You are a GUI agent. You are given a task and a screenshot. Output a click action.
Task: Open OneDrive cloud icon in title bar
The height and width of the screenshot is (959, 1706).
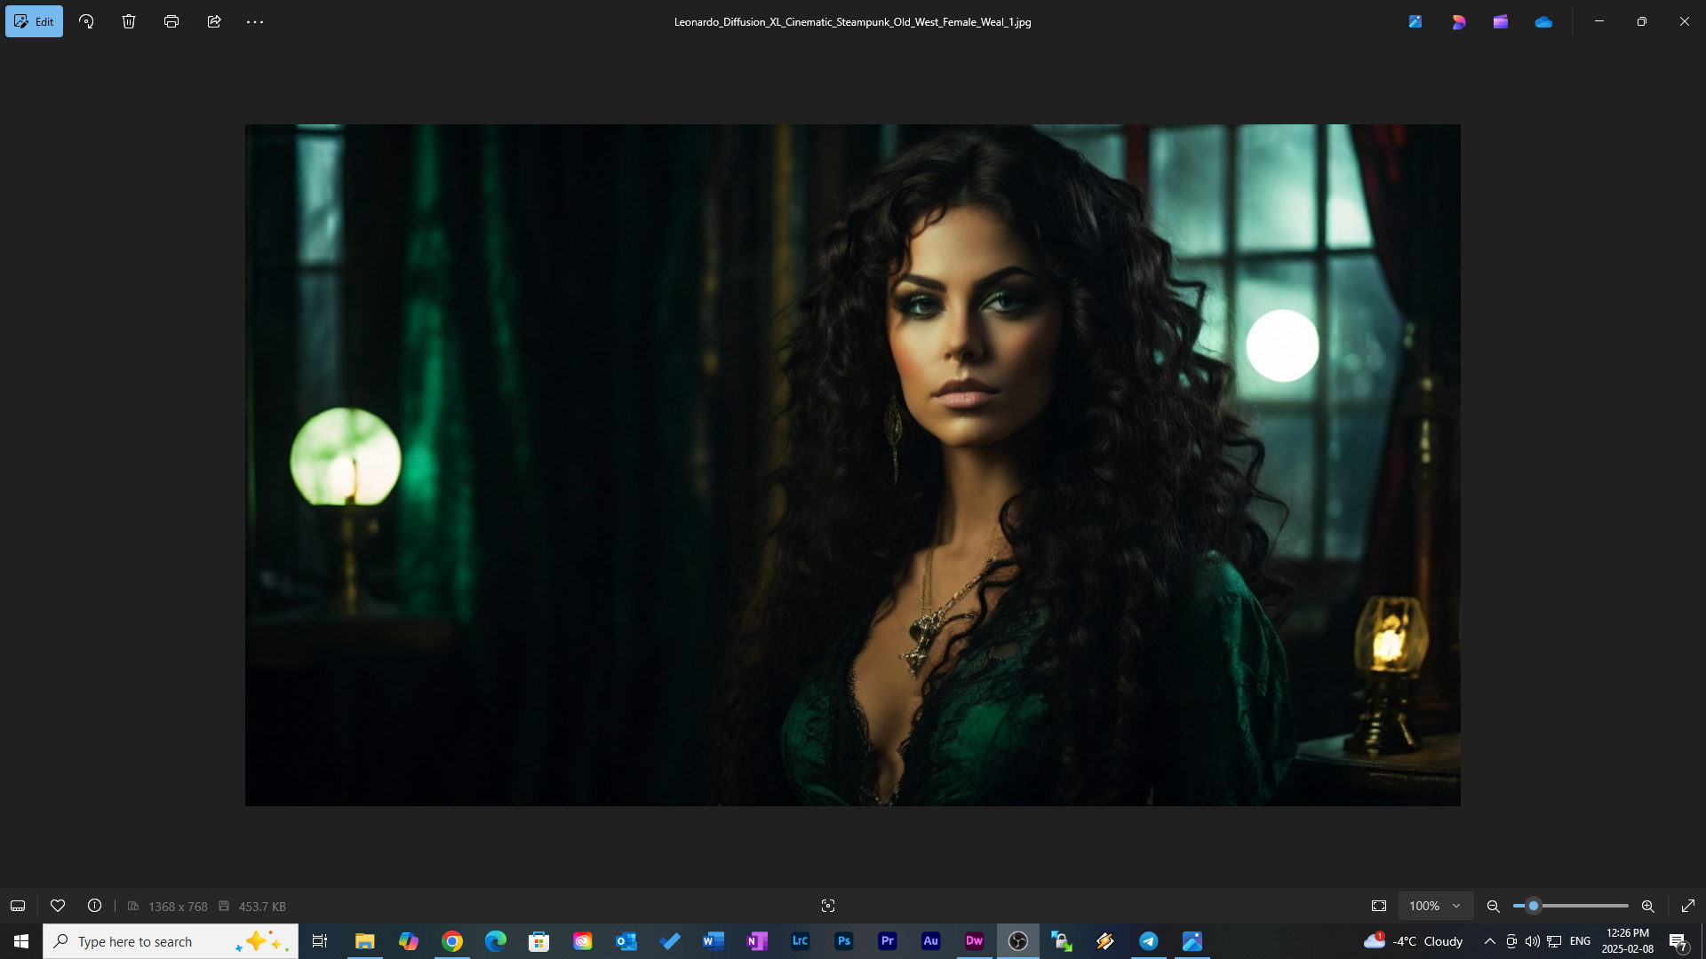tap(1543, 21)
